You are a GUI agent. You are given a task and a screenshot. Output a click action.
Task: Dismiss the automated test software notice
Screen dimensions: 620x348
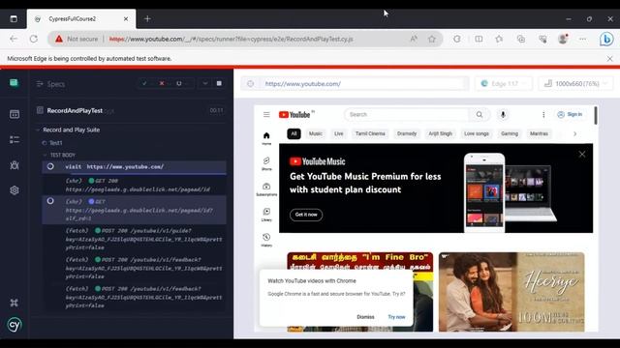pyautogui.click(x=609, y=58)
